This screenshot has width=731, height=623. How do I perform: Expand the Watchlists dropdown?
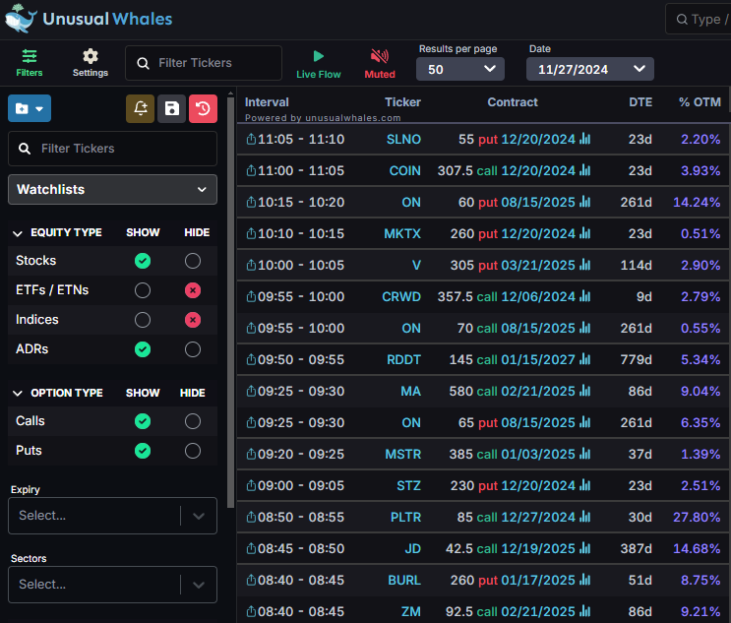(112, 189)
